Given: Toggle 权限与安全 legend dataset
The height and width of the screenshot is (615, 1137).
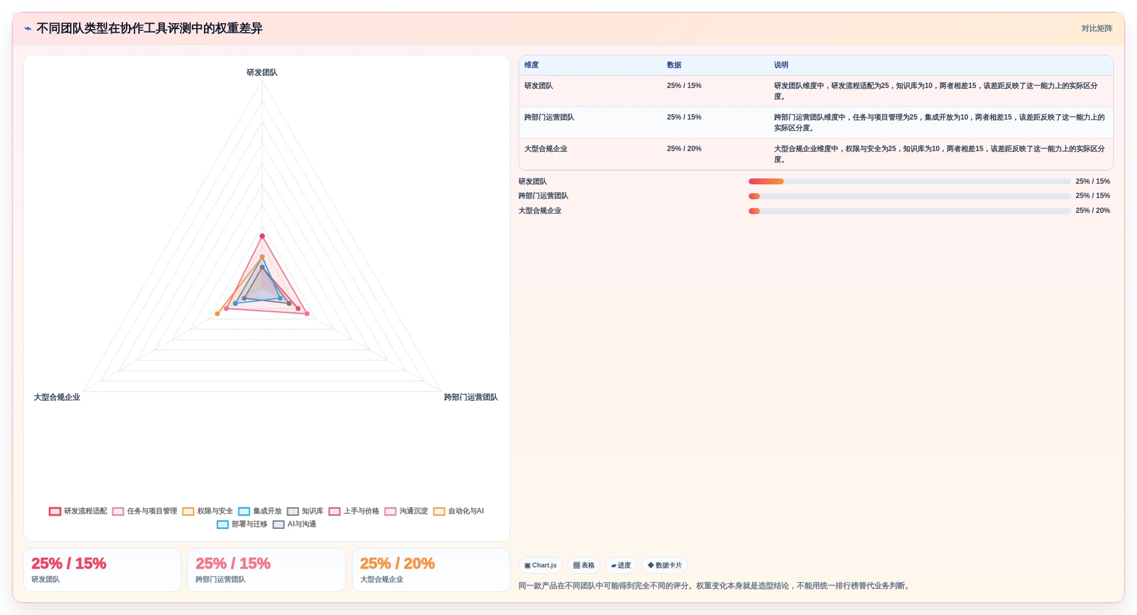Looking at the screenshot, I should (x=208, y=511).
